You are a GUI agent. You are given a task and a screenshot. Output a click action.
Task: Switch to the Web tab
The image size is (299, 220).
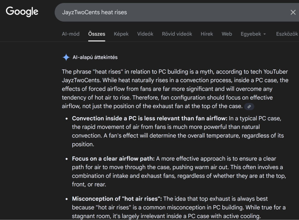coord(226,34)
